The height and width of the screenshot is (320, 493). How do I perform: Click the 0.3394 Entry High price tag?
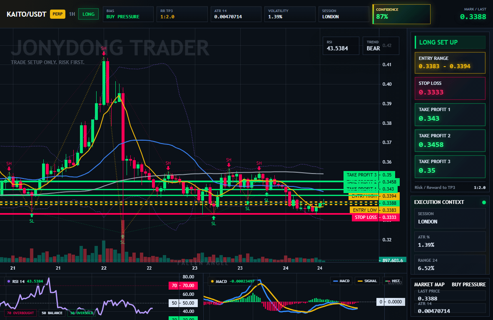tap(374, 196)
